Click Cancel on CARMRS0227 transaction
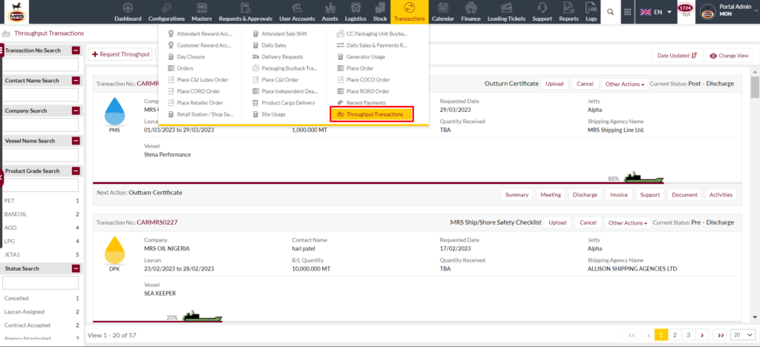The height and width of the screenshot is (347, 760). [588, 222]
